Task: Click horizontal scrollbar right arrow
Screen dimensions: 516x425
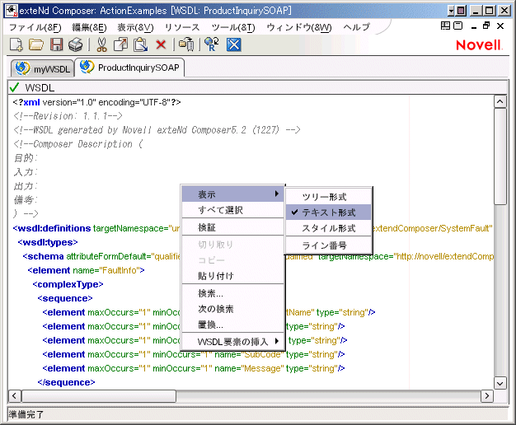Action: [x=486, y=395]
